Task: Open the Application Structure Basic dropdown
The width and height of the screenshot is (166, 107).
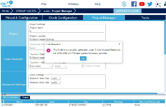Action: tap(37, 48)
